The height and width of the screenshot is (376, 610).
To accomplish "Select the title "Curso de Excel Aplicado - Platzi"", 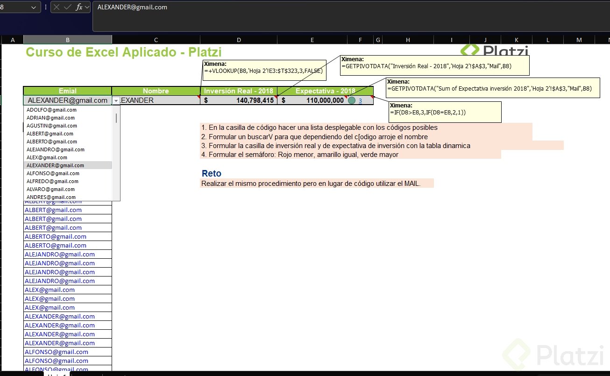I will [124, 52].
